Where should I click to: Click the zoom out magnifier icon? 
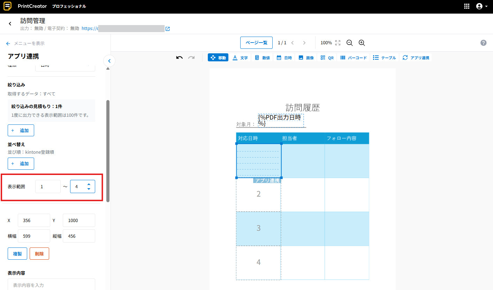(x=349, y=43)
